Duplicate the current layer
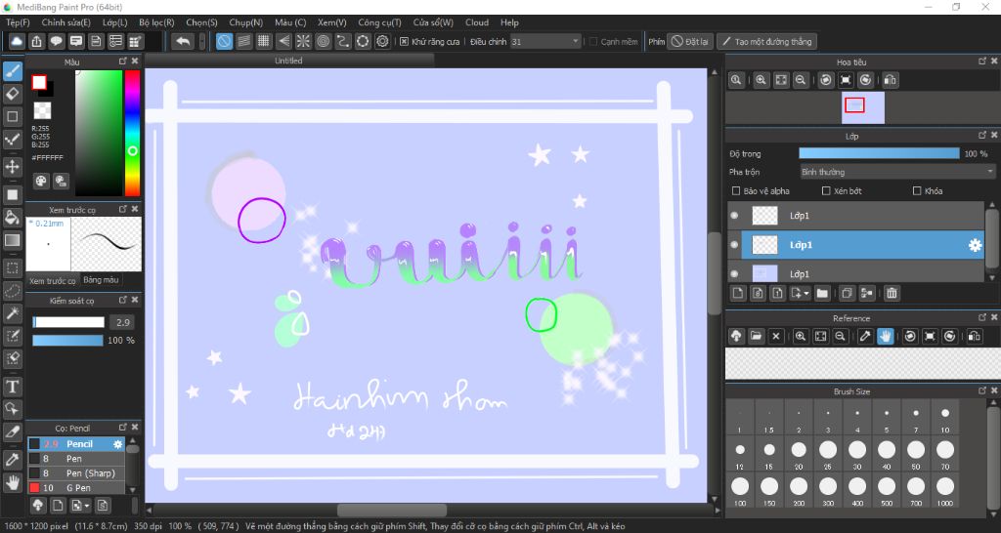 pos(847,293)
